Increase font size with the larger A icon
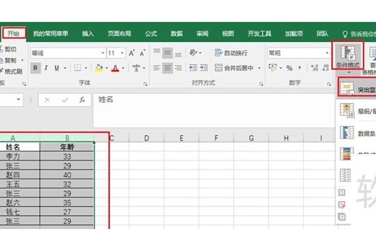 click(x=132, y=53)
